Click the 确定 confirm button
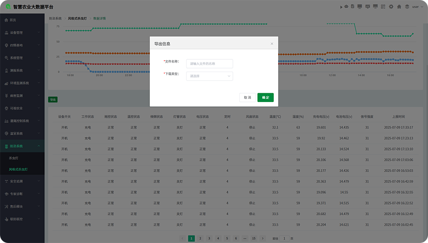Image resolution: width=428 pixels, height=243 pixels. [266, 97]
